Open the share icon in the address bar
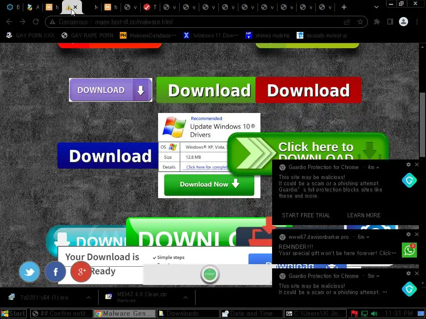The width and height of the screenshot is (426, 319). (x=347, y=22)
